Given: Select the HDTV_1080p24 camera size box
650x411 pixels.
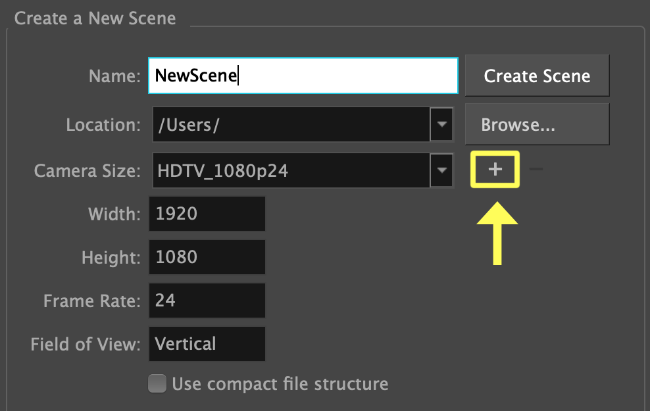Looking at the screenshot, I should 289,171.
